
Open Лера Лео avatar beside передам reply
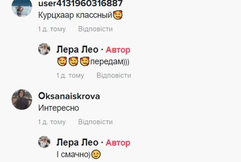(x=44, y=49)
